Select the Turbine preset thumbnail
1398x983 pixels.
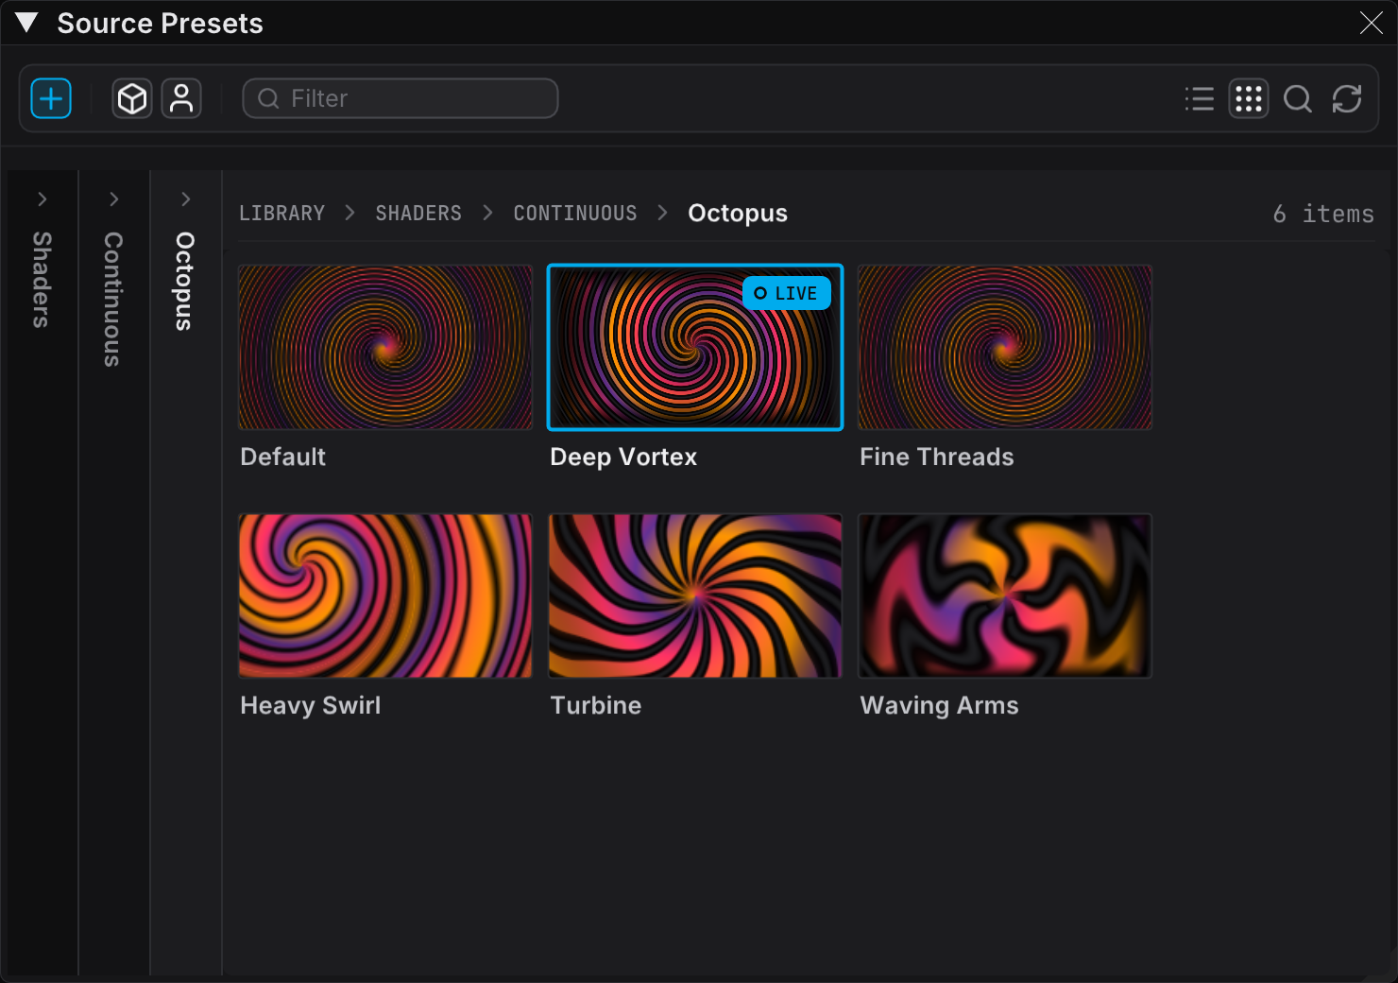[x=695, y=596]
